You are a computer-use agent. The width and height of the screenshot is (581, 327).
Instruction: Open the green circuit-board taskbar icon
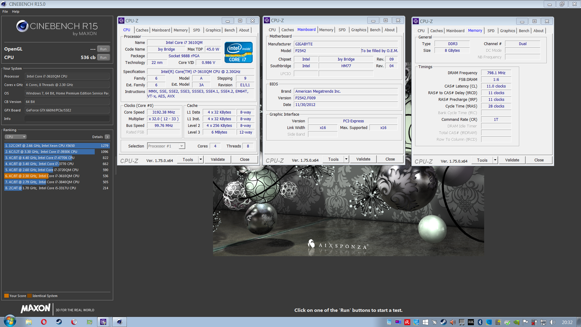pyautogui.click(x=89, y=322)
